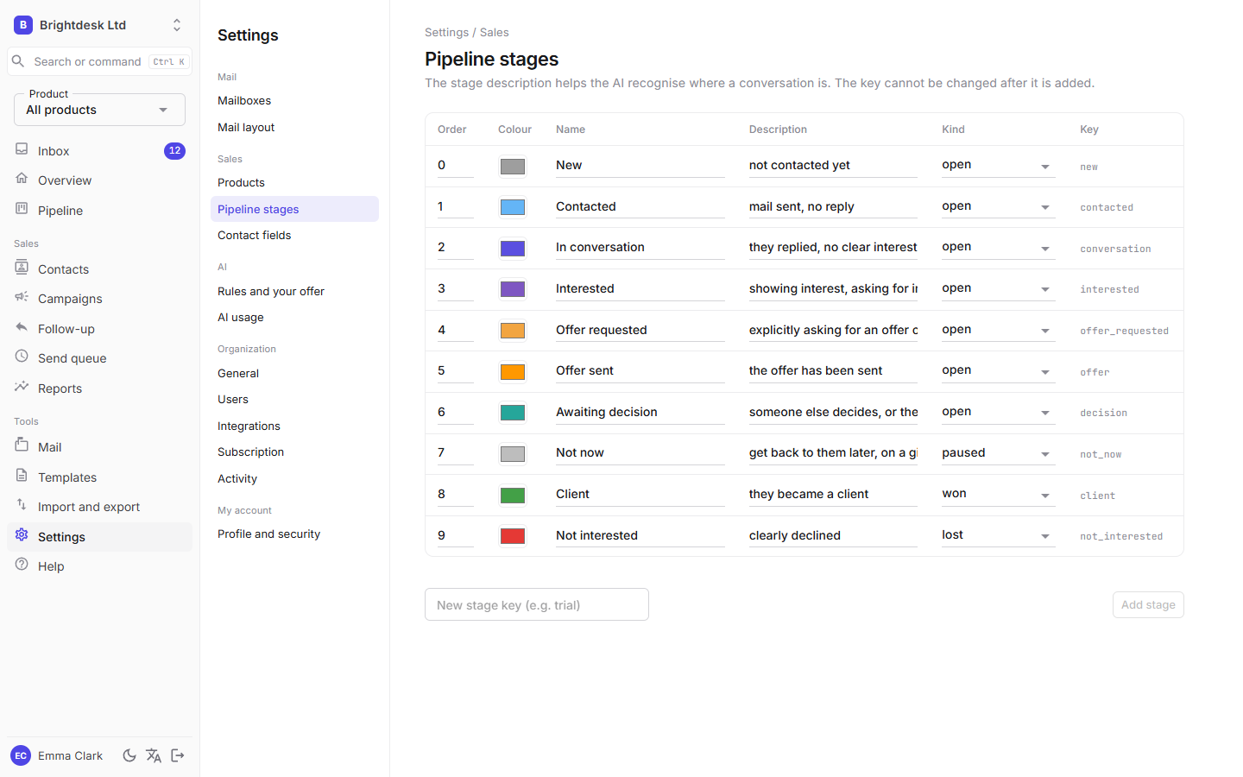Click the Mail folder icon under Tools
Screen dimensions: 1243x777
pyautogui.click(x=22, y=445)
